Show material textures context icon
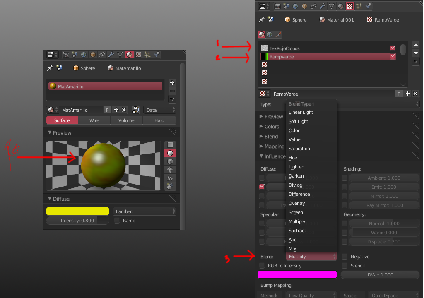Viewport: 424px width, 298px height. tap(262, 34)
